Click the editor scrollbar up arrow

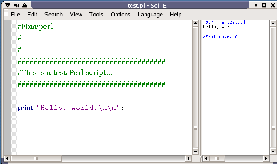(195, 23)
